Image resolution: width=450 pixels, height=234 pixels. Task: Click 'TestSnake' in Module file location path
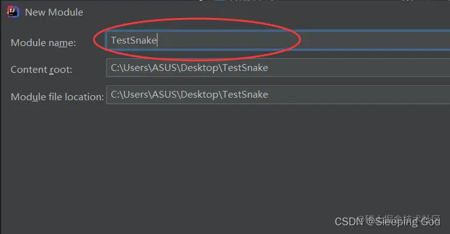point(245,95)
